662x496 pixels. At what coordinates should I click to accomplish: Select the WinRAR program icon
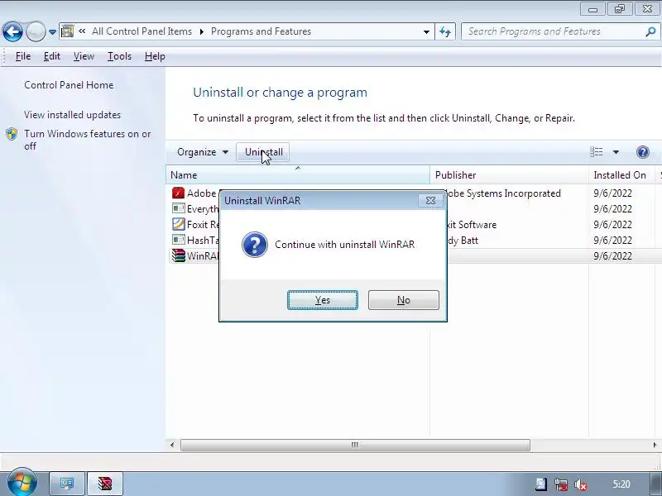pos(179,255)
